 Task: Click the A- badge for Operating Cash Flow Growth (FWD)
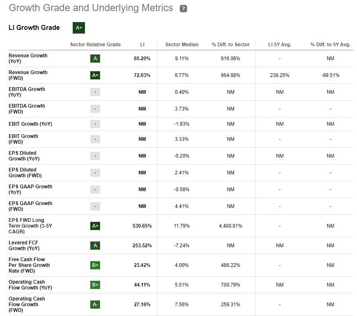coord(95,305)
